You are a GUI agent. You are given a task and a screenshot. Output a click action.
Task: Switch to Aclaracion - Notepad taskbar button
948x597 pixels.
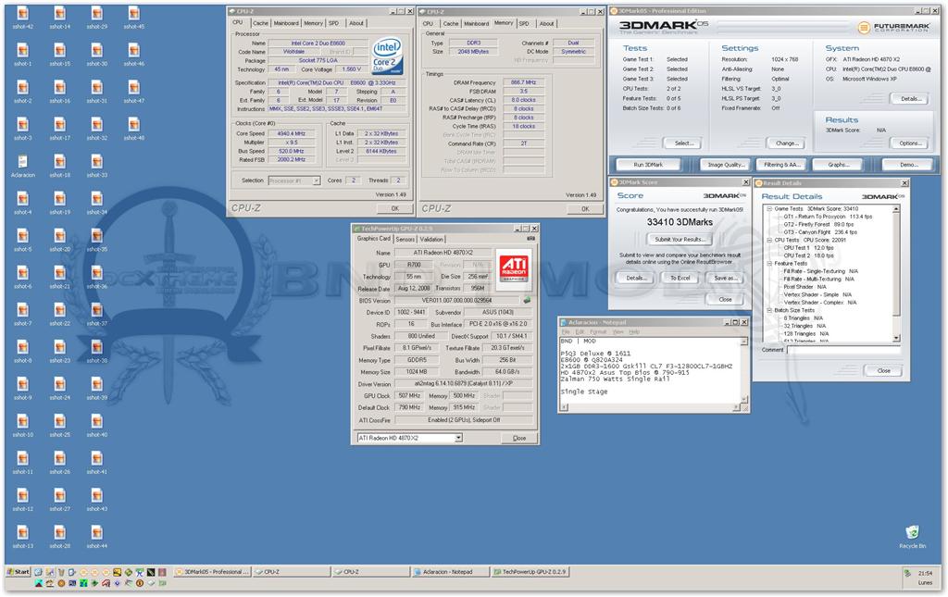point(450,572)
